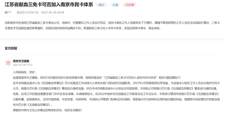The height and width of the screenshot is (116, 225).
Task: Click the reply line starting 近年来我委血液中心
Action: point(116,83)
